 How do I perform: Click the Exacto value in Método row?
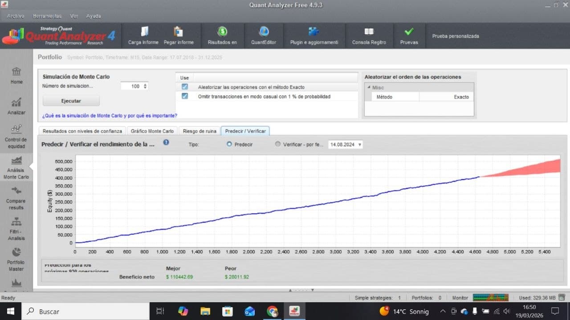point(447,97)
